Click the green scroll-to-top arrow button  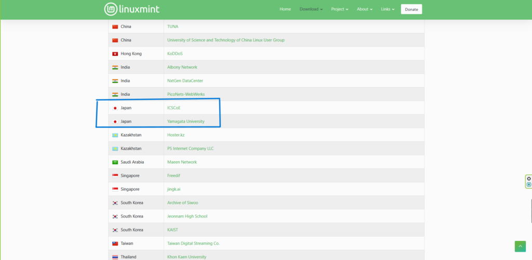click(520, 247)
